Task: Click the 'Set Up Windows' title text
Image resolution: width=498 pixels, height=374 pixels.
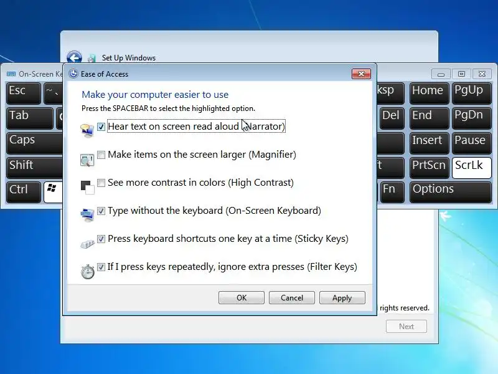Action: (129, 58)
